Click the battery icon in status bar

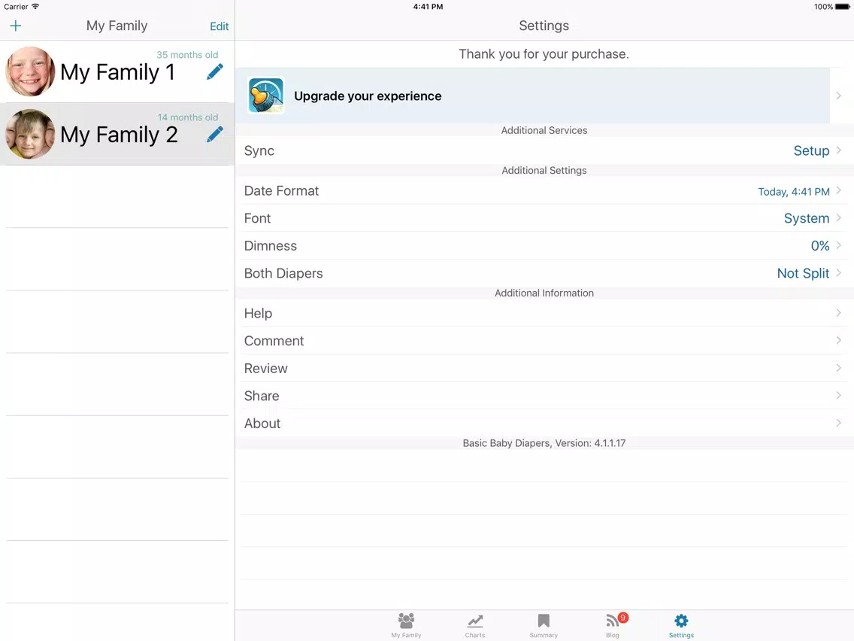click(x=843, y=7)
